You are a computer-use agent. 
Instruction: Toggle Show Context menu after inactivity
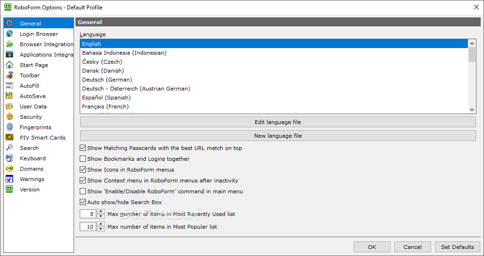[83, 181]
